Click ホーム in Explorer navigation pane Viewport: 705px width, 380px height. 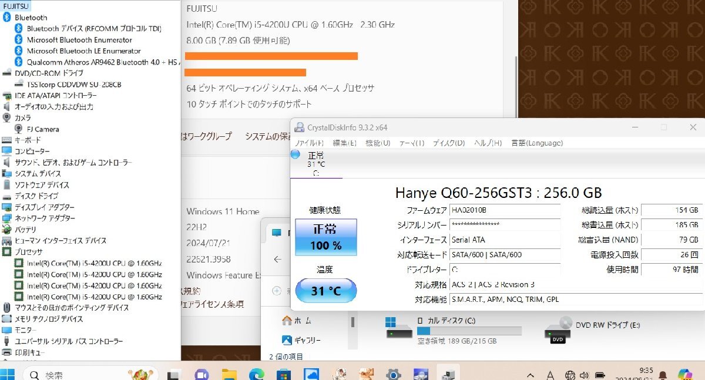pyautogui.click(x=297, y=321)
